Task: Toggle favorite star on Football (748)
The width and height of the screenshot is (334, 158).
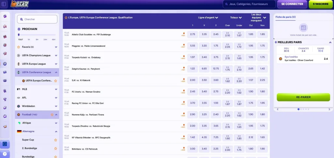Action: [52, 115]
